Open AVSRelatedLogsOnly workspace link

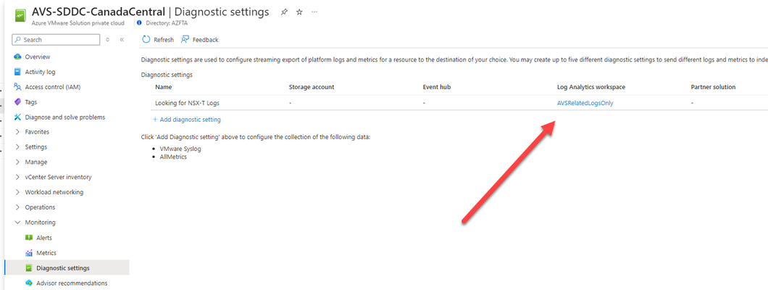585,103
